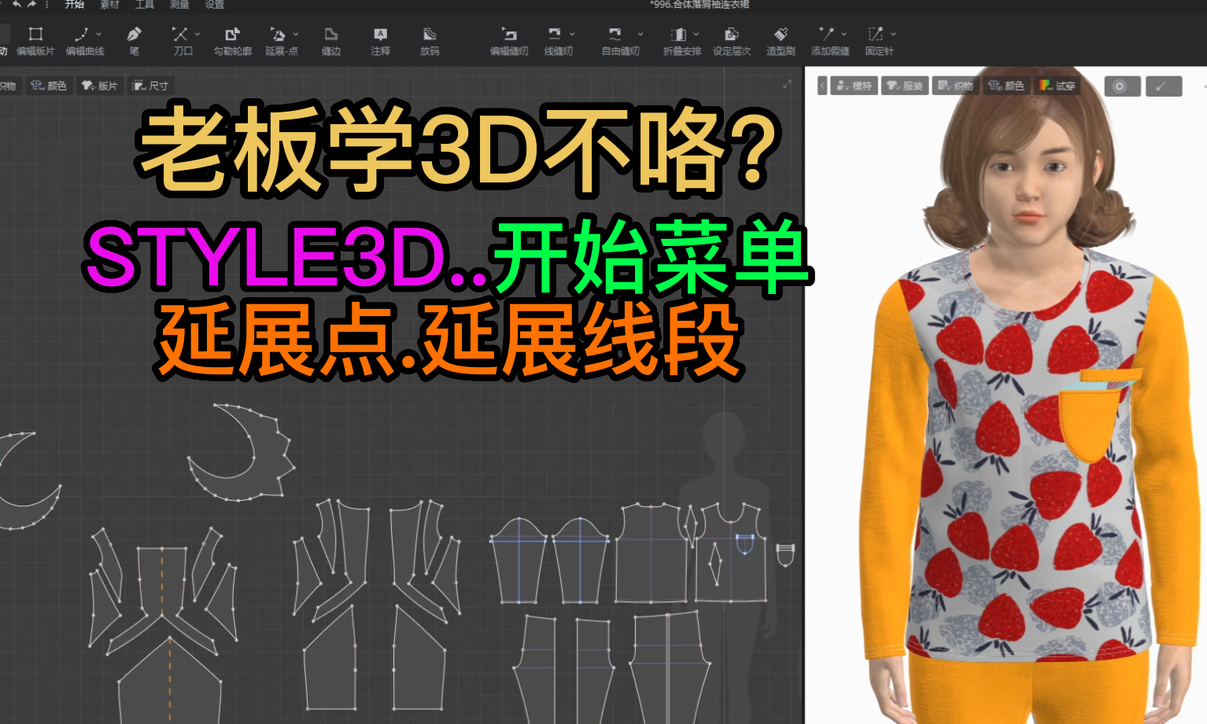Select the 线缝纫 line sewing tool

pyautogui.click(x=558, y=41)
